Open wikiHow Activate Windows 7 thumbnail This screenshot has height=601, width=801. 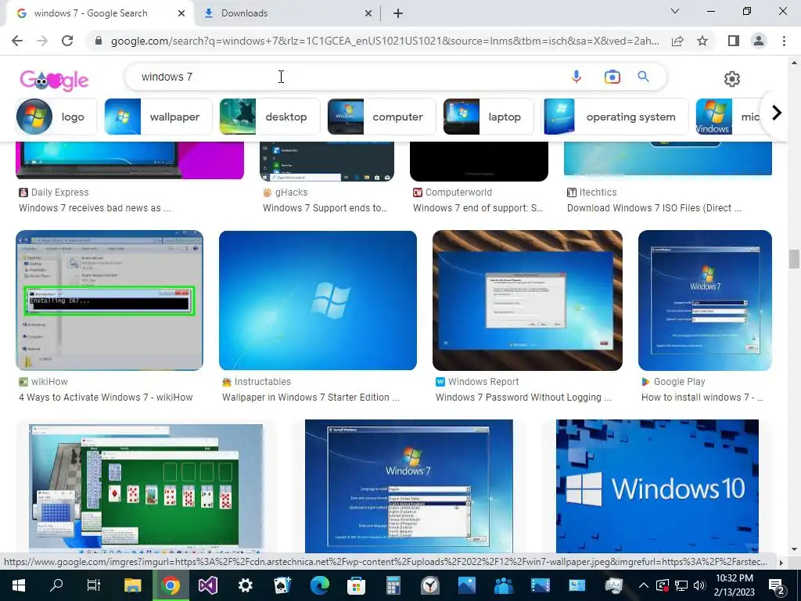point(110,300)
